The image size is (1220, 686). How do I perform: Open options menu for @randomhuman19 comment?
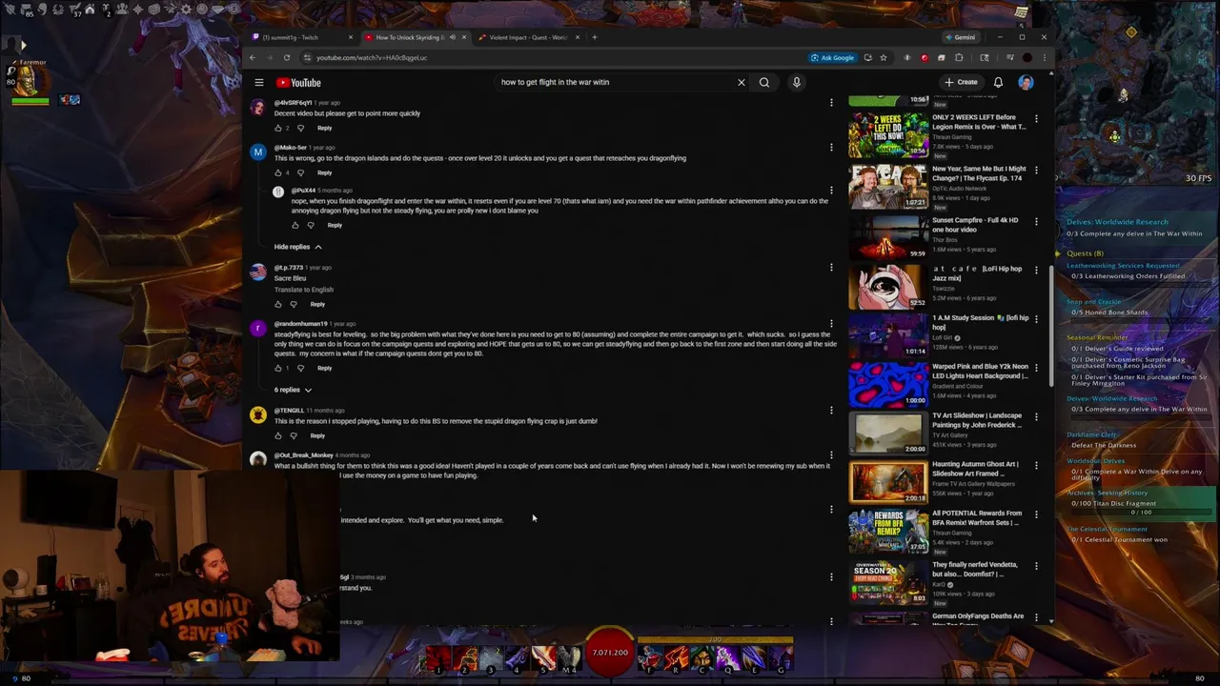[831, 324]
